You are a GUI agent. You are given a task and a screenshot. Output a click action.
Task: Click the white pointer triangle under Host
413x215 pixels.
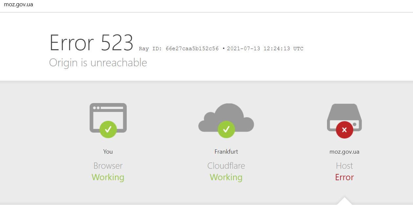[x=344, y=201]
